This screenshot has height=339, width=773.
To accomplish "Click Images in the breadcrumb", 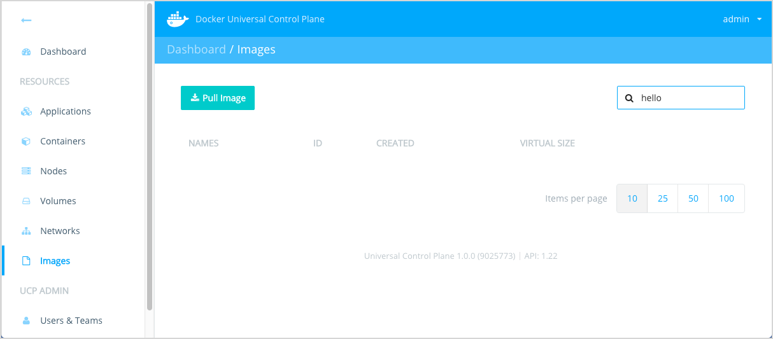I will coord(256,50).
